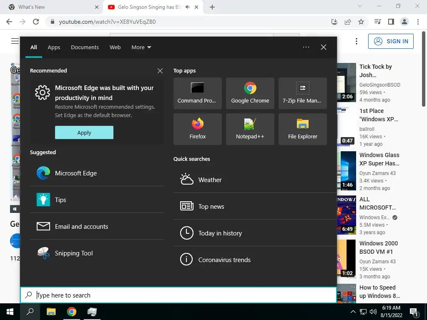Reload the YouTube page
Image resolution: width=427 pixels, height=320 pixels.
click(x=36, y=22)
